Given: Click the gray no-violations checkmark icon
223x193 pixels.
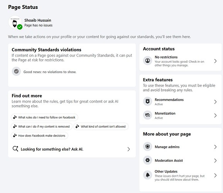Looking at the screenshot, I should click(x=16, y=71).
